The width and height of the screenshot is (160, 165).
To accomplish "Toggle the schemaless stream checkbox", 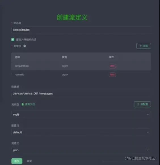I will 13,40.
